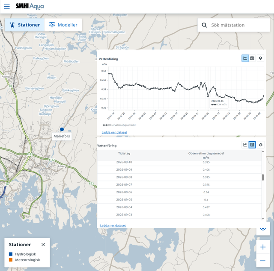
Task: Zoom in the map with plus button
Action: click(x=263, y=247)
